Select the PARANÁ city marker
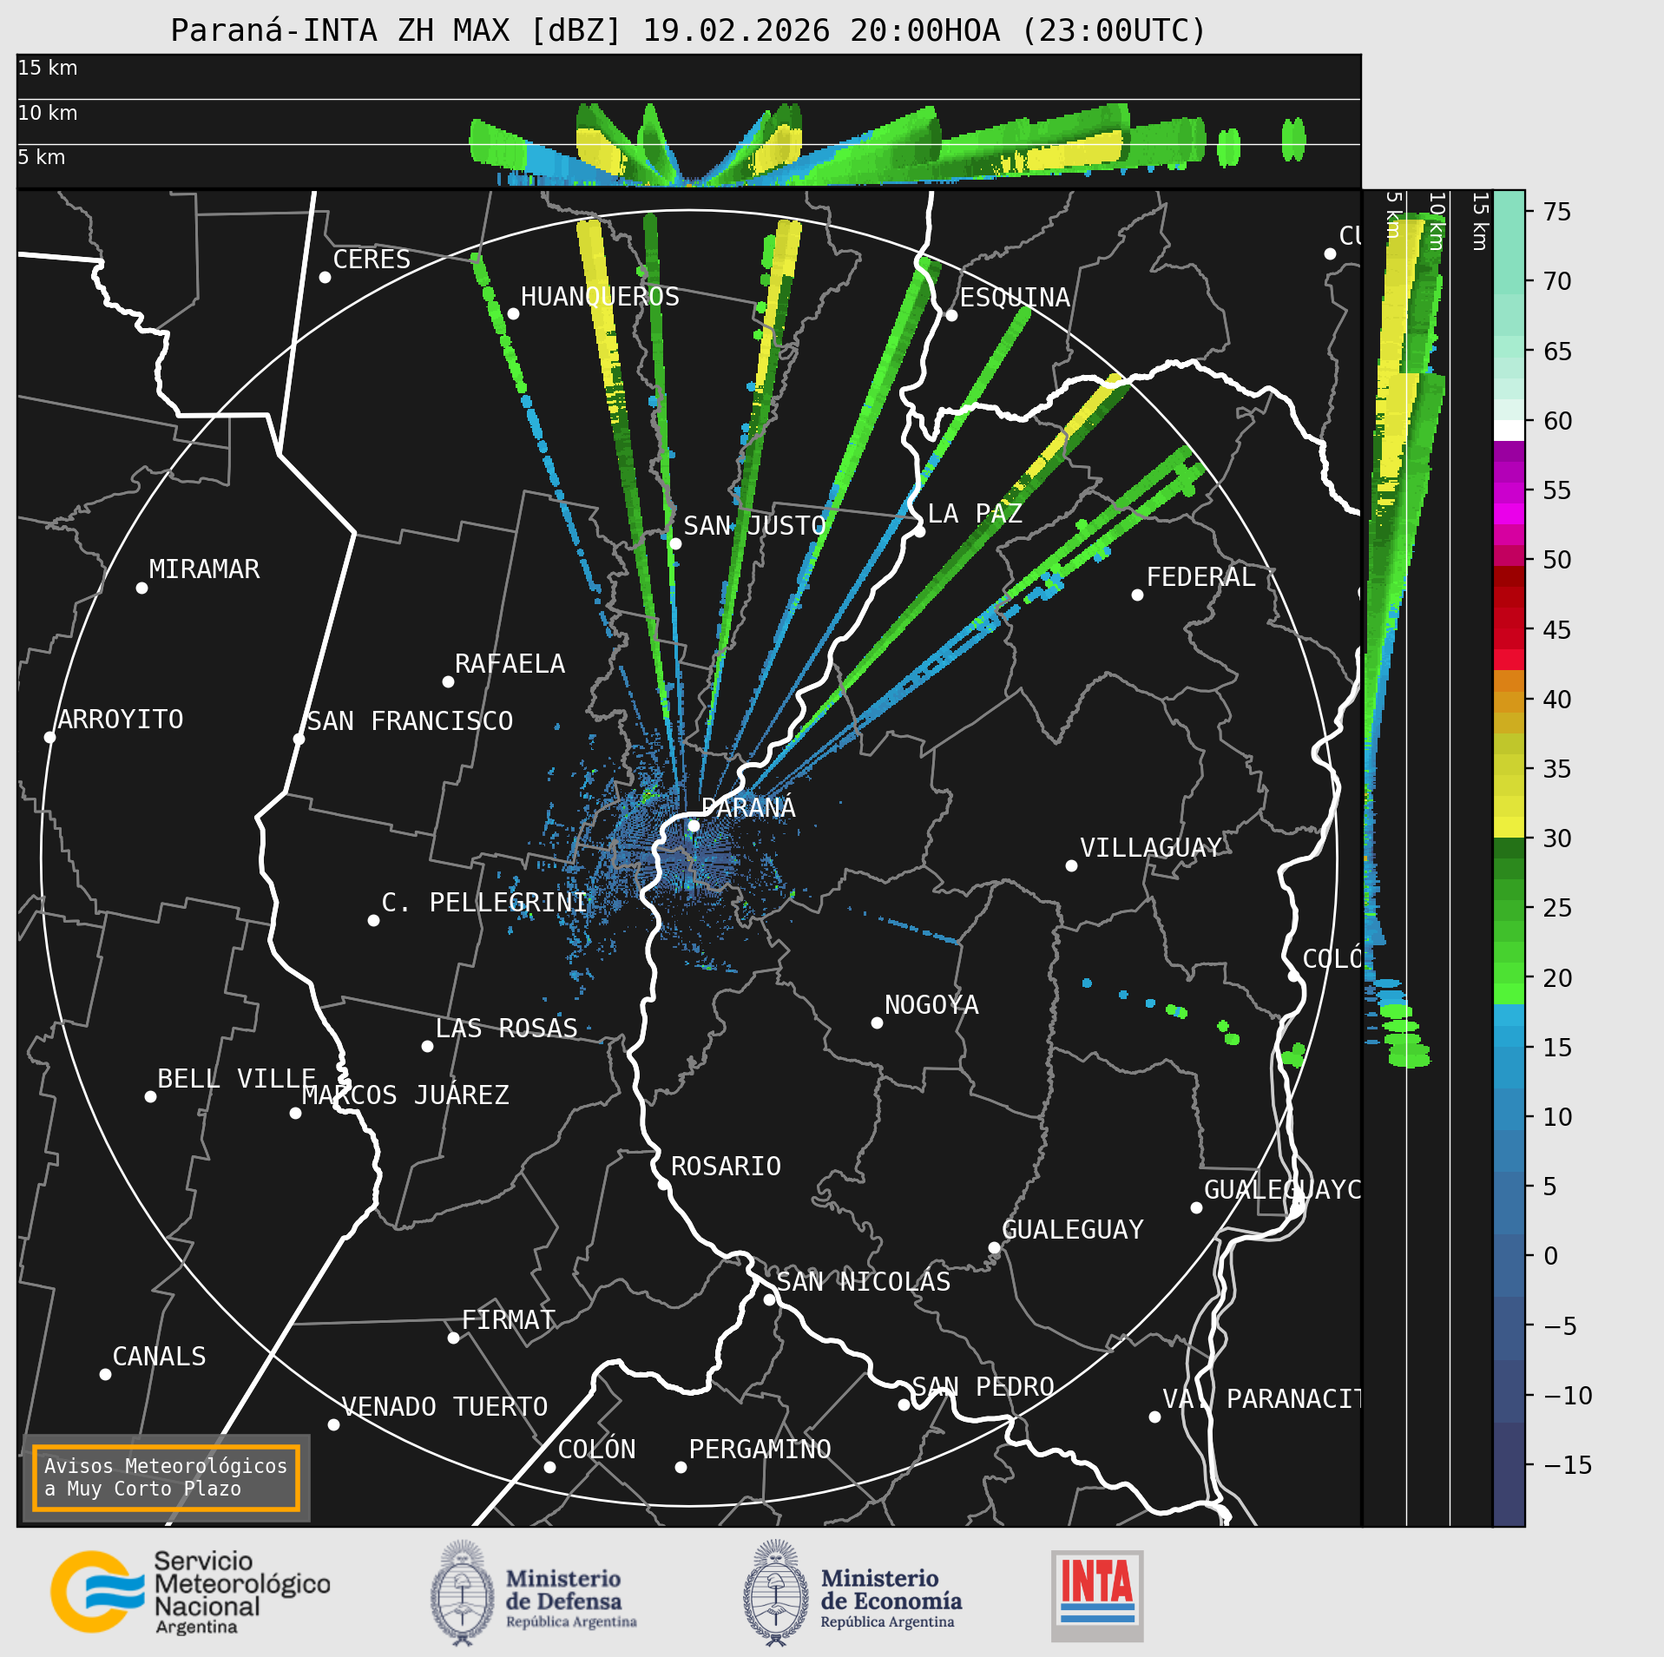1664x1657 pixels. click(694, 825)
